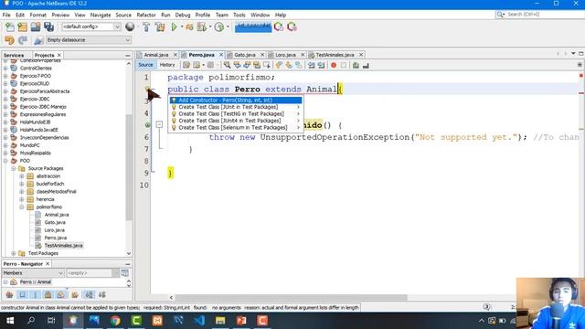The width and height of the screenshot is (585, 329).
Task: Click the blue memory usage bar
Action: [253, 27]
